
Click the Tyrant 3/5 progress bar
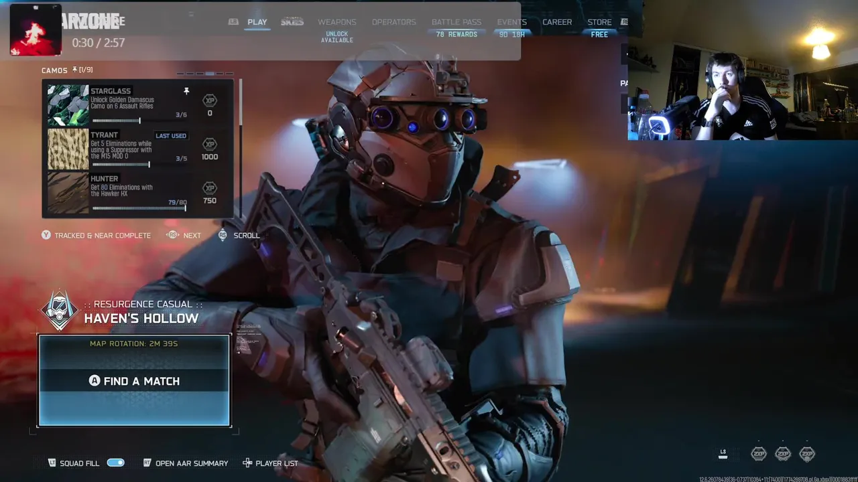click(x=139, y=165)
